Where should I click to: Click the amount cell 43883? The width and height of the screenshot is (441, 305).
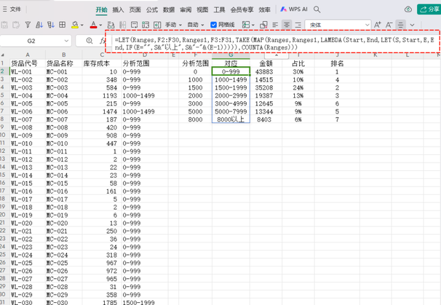266,72
